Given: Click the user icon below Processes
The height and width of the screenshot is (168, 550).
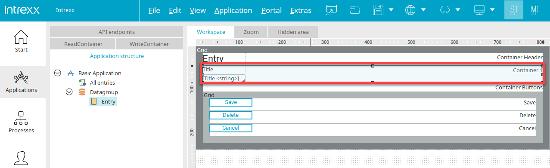Looking at the screenshot, I should pyautogui.click(x=21, y=159).
